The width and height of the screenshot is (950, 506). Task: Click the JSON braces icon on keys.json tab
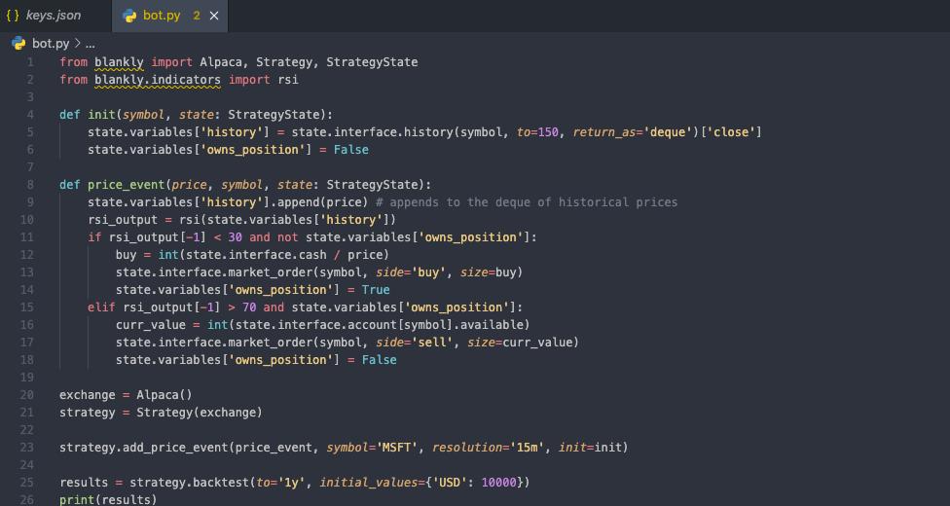click(x=13, y=16)
